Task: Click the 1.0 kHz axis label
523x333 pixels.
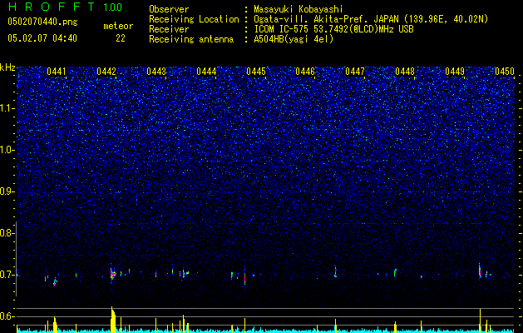Action: (x=7, y=150)
